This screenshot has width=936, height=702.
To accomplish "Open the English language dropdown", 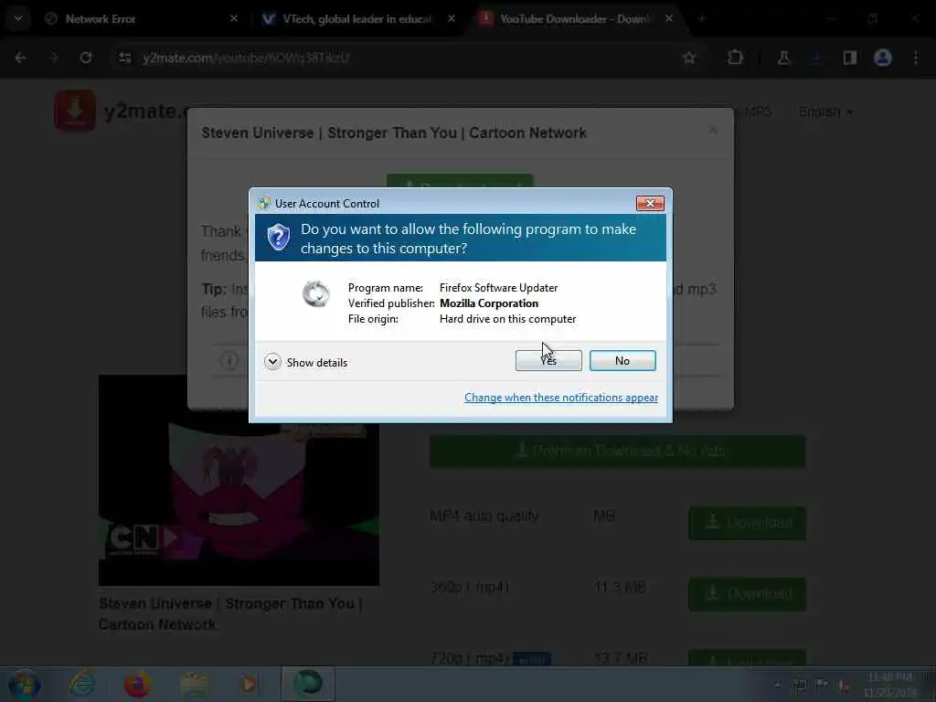I will point(825,112).
